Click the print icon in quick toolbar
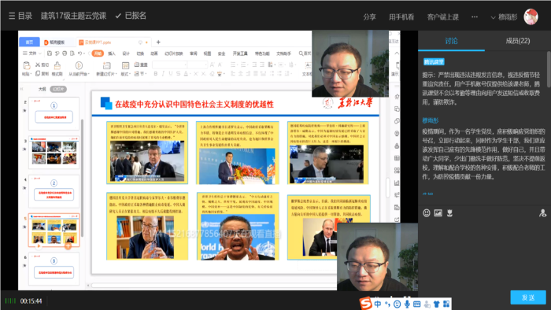Screen dimensions: 551x310 click(65, 54)
